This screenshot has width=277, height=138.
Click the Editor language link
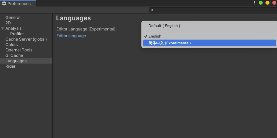coord(71,36)
